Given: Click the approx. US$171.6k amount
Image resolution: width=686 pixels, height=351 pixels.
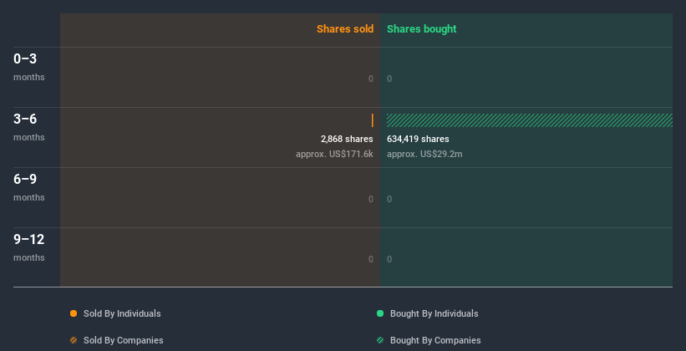Looking at the screenshot, I should point(334,154).
